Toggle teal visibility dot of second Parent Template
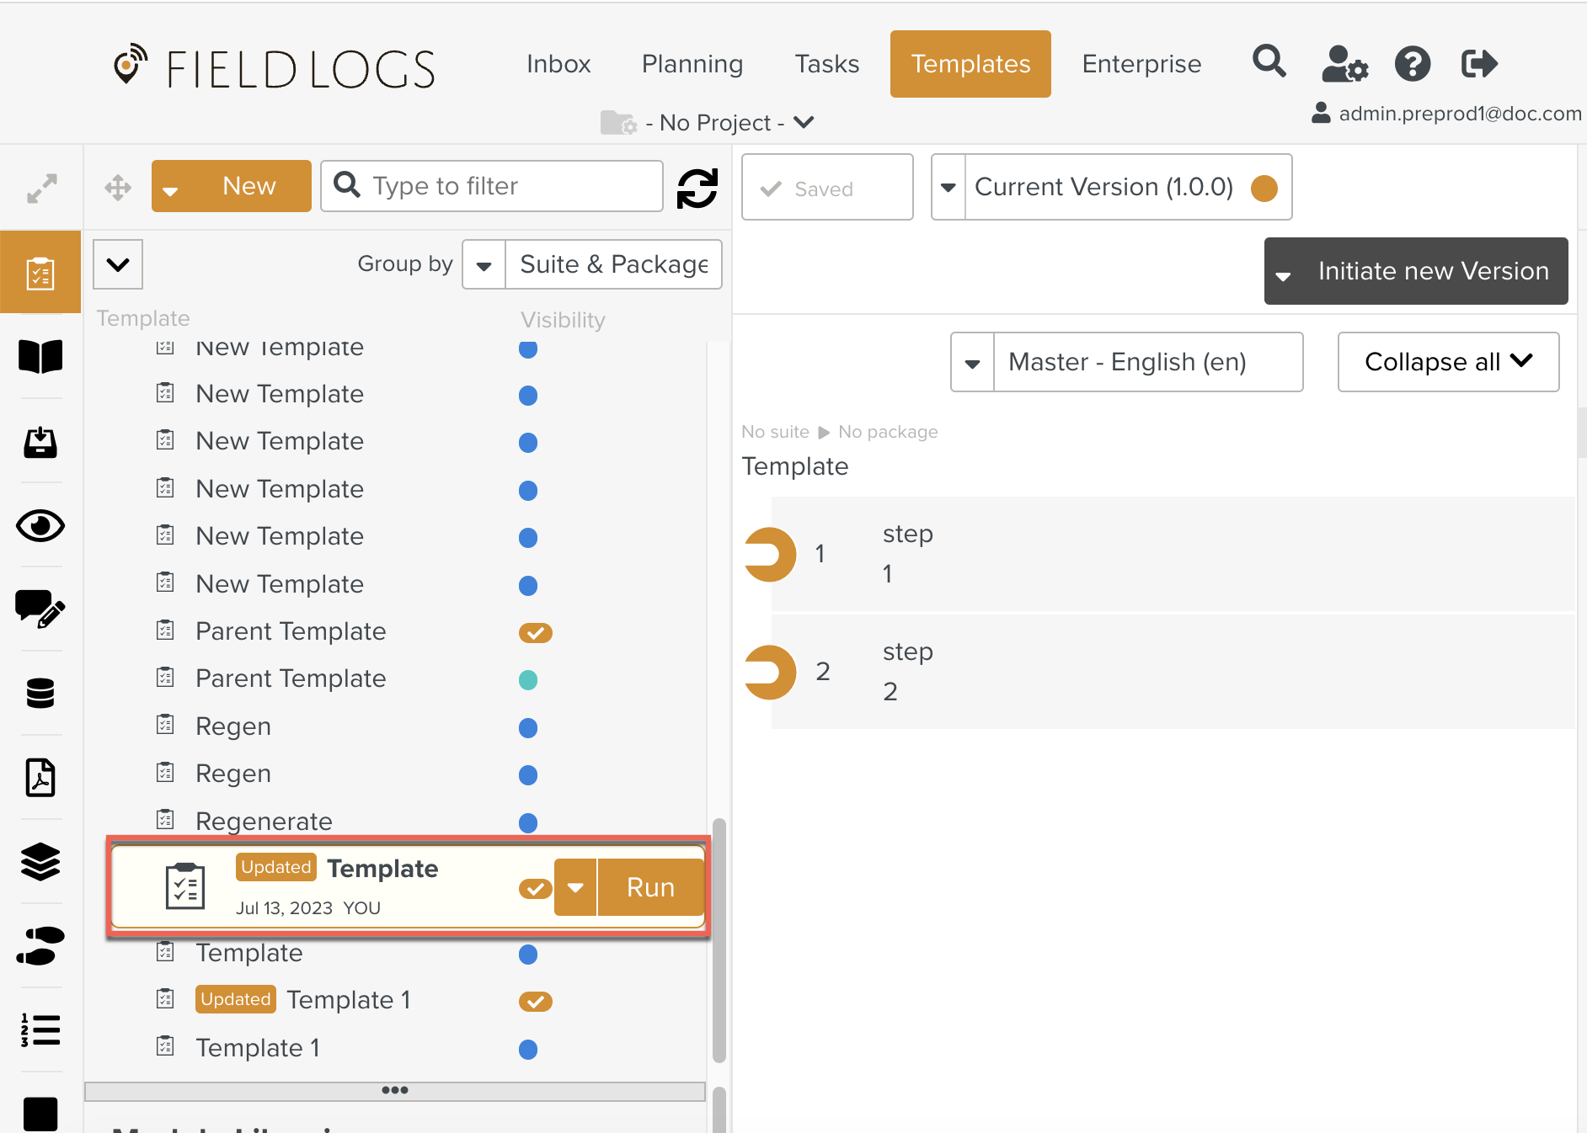Screen dimensions: 1587x1133 coord(528,679)
